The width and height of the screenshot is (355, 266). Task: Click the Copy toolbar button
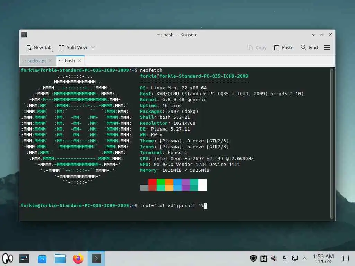(257, 47)
